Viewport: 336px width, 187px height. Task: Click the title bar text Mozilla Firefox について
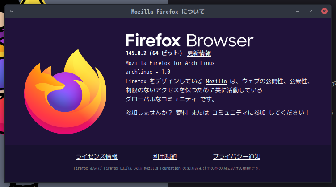168,12
